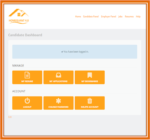This screenshot has width=150, height=140.
Task: Select Resumes in the top navigation
Action: coord(129,17)
